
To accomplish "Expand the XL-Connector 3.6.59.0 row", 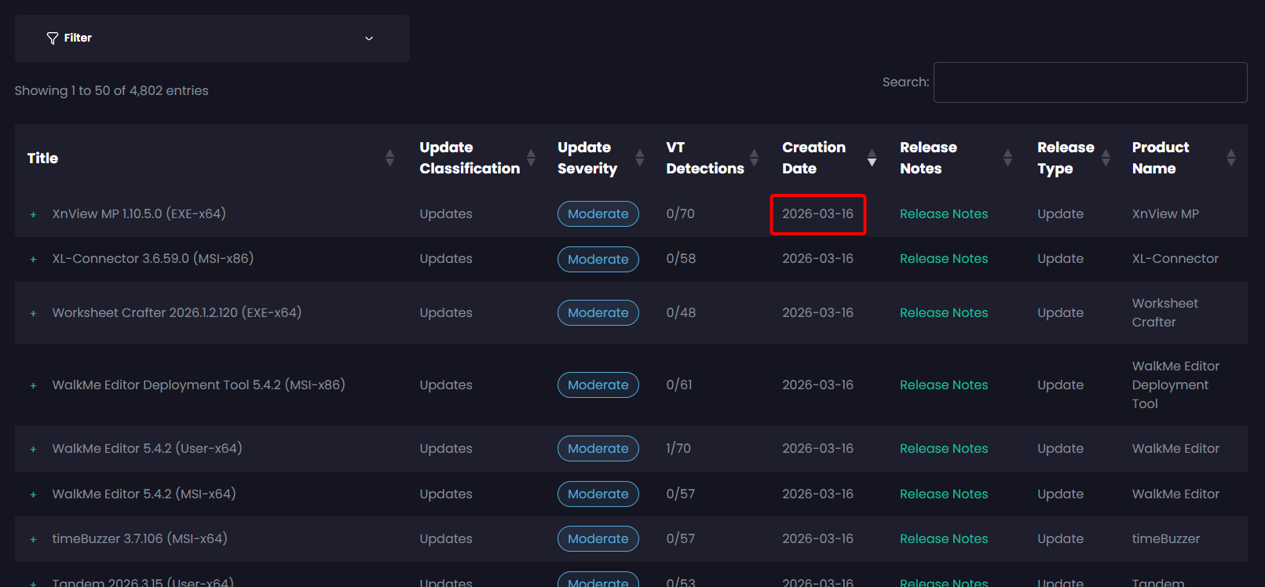I will coord(33,259).
